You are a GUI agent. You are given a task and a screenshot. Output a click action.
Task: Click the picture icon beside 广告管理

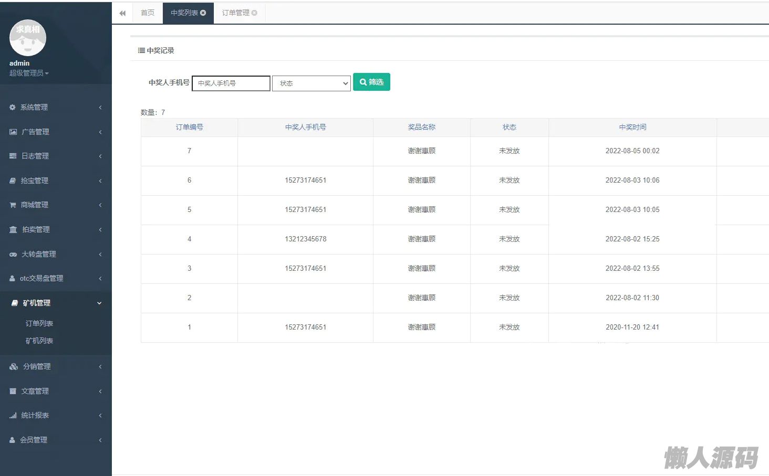(x=13, y=132)
